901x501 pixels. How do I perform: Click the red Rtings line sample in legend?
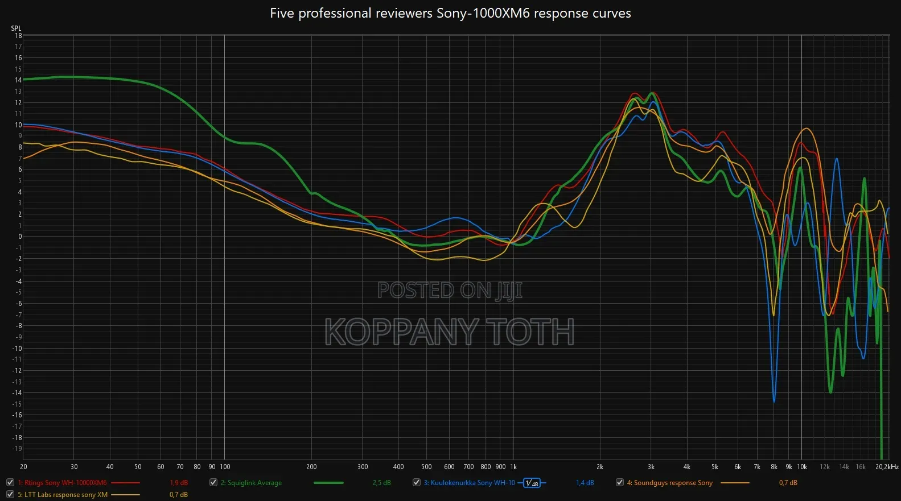pyautogui.click(x=125, y=483)
